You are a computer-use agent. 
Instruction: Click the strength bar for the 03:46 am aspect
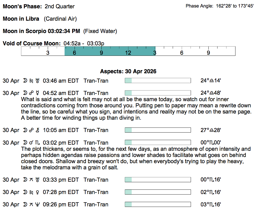pyautogui.click(x=158, y=81)
